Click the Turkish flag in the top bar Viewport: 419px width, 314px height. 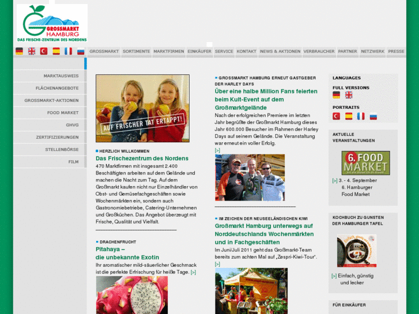[44, 51]
